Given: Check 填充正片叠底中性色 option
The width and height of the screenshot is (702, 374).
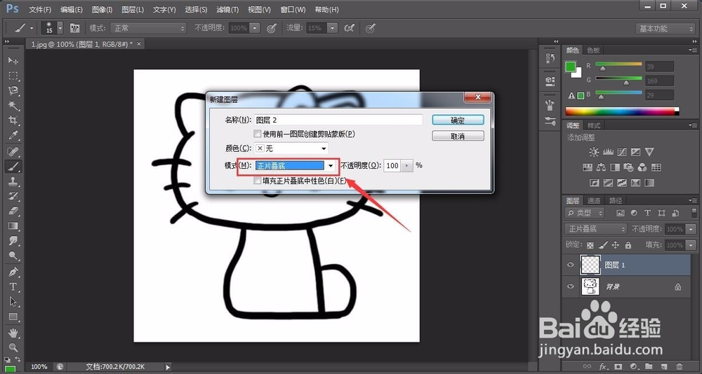Looking at the screenshot, I should [258, 181].
